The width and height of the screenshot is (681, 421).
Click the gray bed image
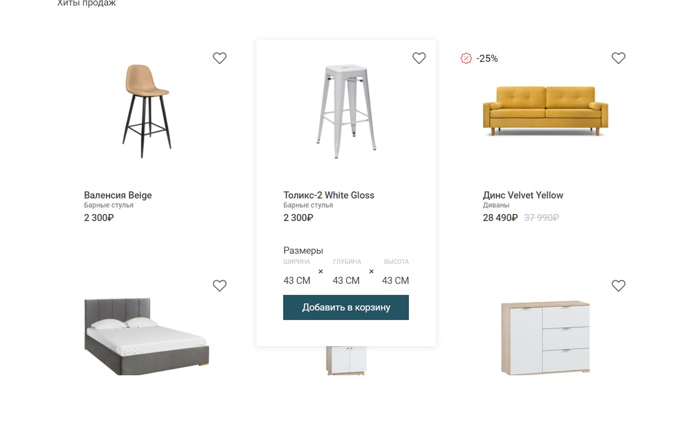pos(146,336)
